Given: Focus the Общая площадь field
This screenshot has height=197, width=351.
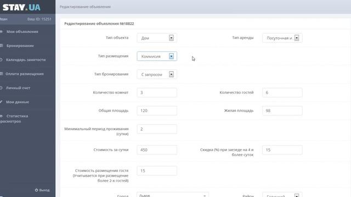Looking at the screenshot, I should click(157, 111).
